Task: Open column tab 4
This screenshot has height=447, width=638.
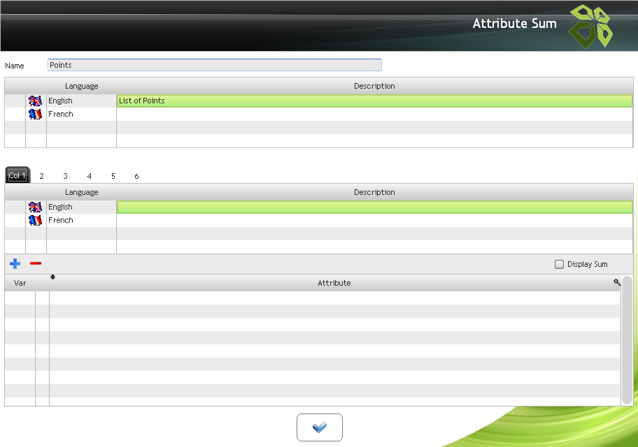Action: (90, 176)
